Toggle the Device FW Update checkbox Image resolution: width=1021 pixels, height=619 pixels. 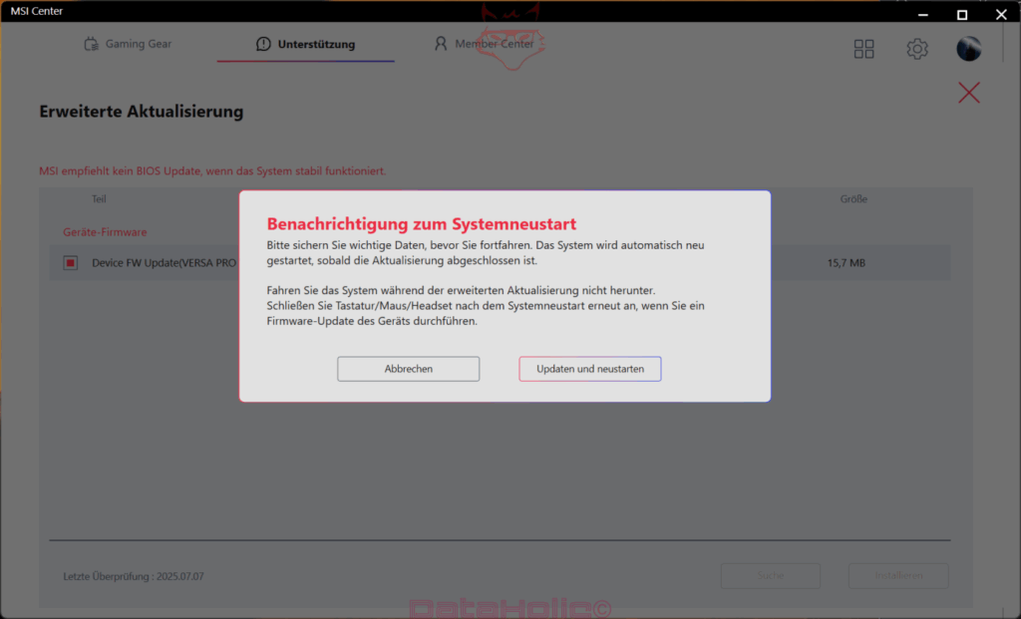[71, 263]
